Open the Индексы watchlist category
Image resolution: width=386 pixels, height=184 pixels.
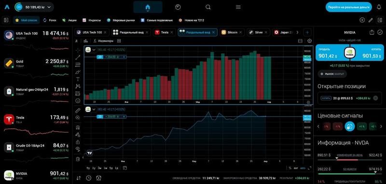pos(92,20)
